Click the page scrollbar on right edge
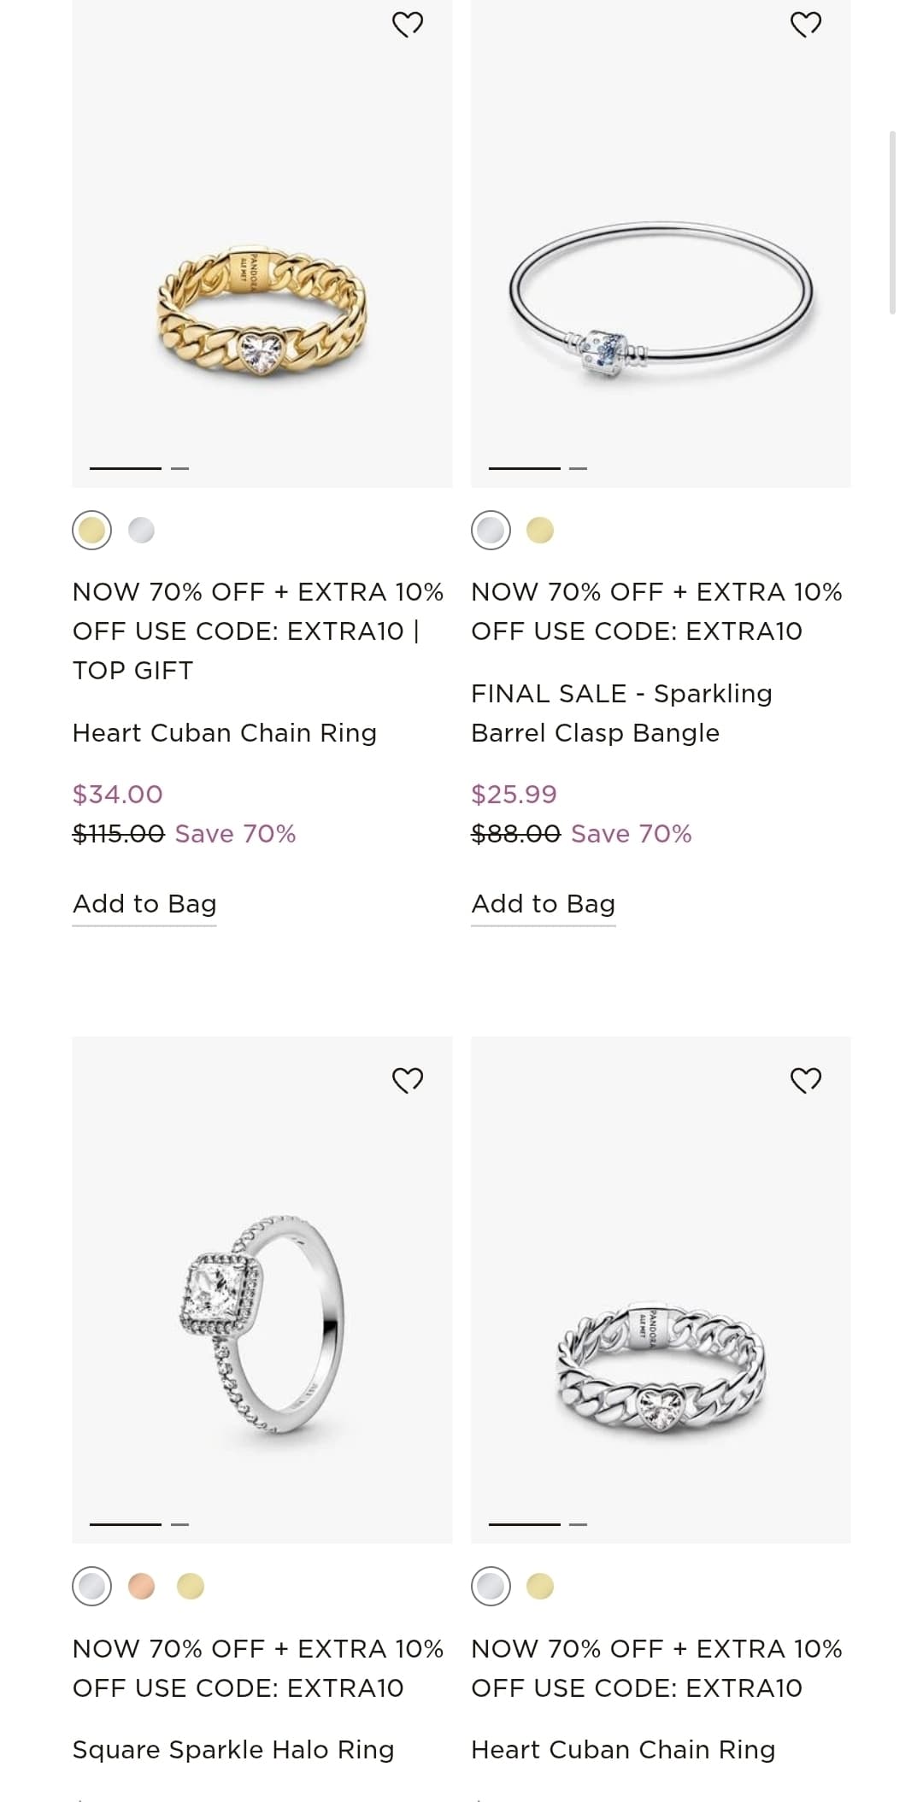This screenshot has height=1802, width=923. [892, 222]
